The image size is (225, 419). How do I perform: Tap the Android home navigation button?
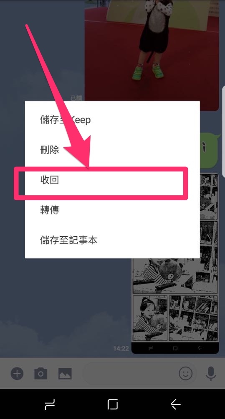113,404
